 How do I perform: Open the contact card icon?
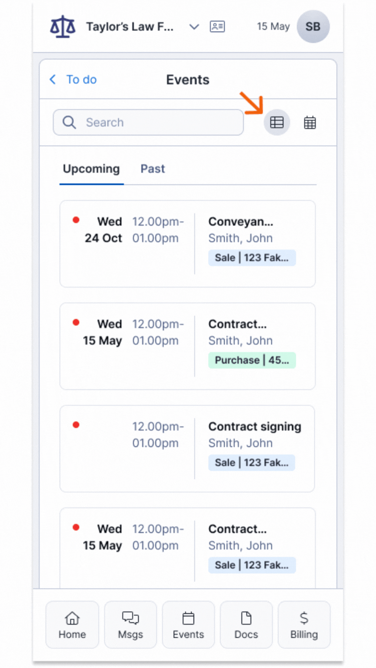coord(217,26)
